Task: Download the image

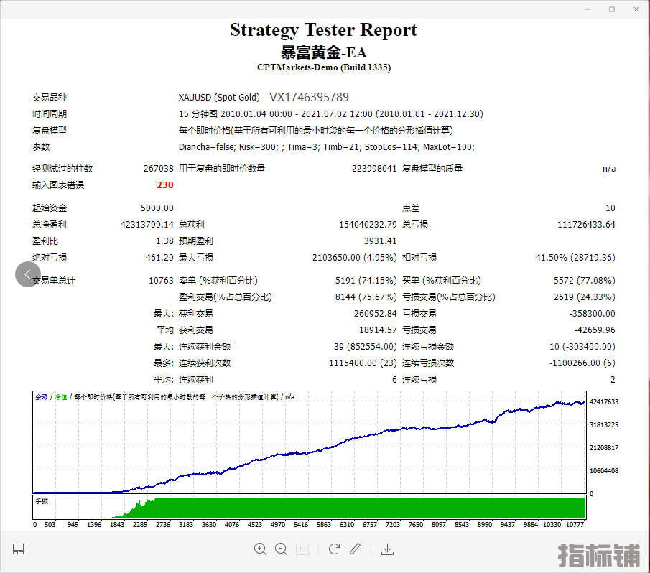Action: point(388,549)
